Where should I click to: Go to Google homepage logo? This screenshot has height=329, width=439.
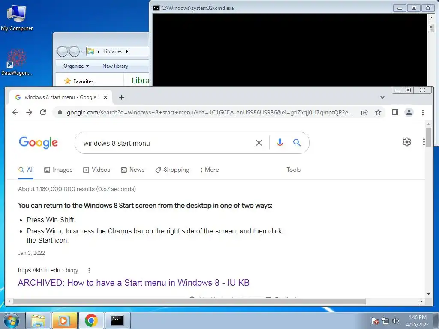click(38, 143)
